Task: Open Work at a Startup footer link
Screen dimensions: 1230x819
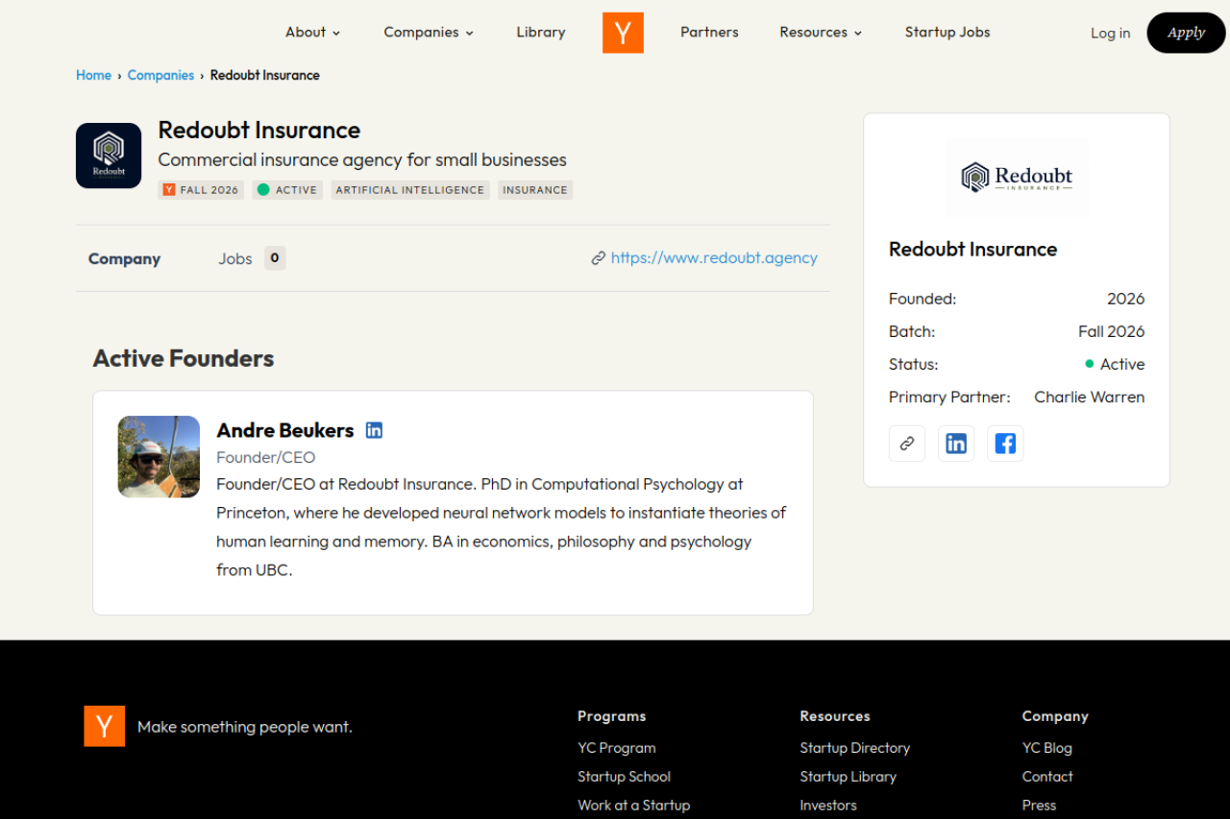Action: tap(634, 806)
